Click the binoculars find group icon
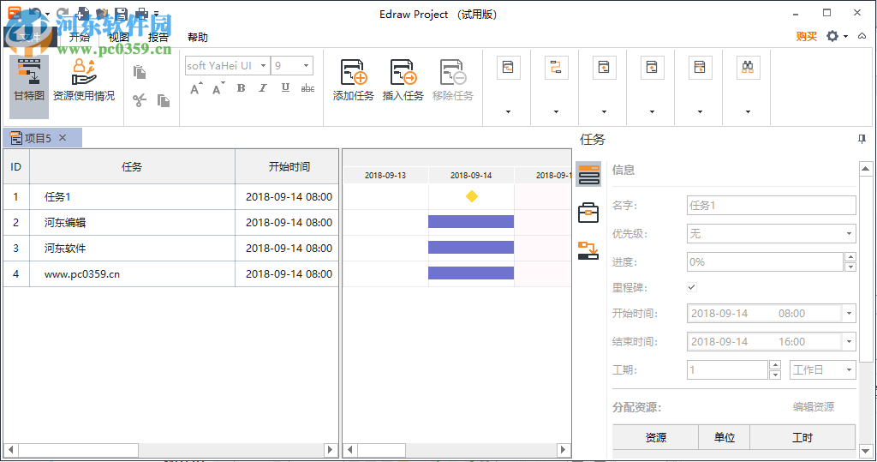 point(748,68)
